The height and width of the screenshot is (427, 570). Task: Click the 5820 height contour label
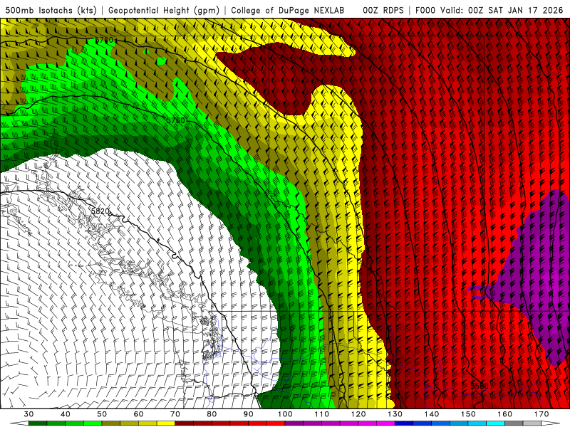pyautogui.click(x=100, y=211)
